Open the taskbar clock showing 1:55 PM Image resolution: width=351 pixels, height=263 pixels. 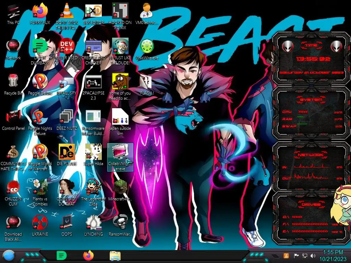click(x=332, y=256)
